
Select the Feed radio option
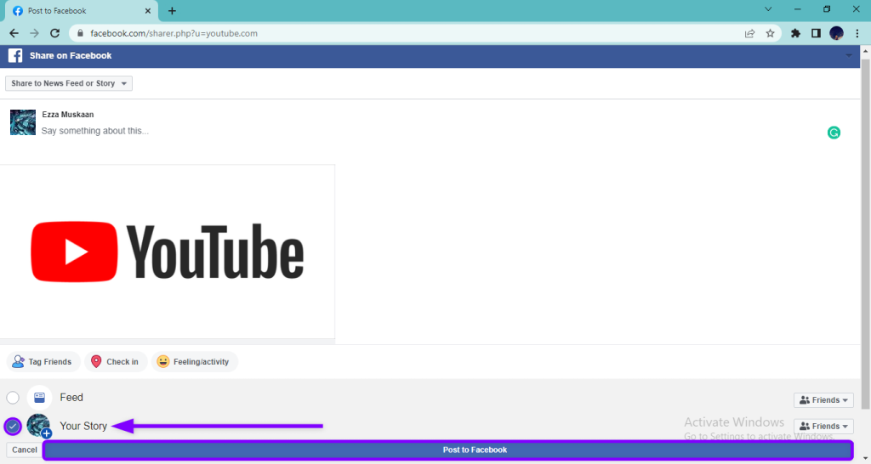coord(13,398)
